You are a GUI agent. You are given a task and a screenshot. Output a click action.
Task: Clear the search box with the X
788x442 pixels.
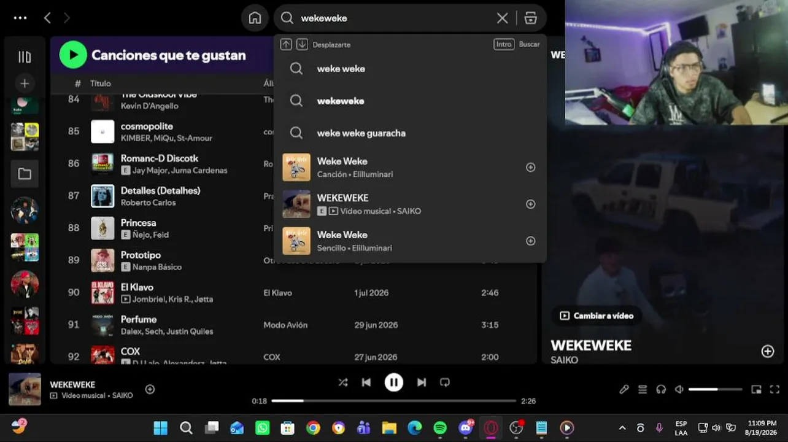click(502, 18)
